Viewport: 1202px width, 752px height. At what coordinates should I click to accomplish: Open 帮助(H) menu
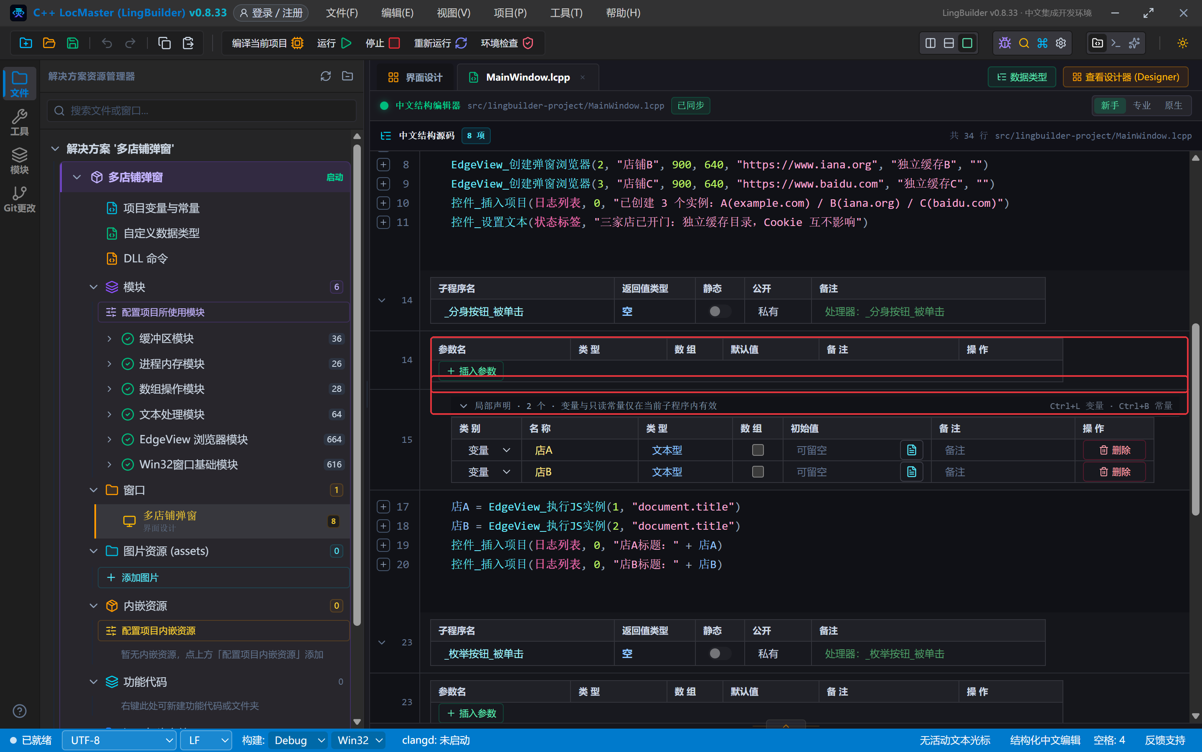623,13
